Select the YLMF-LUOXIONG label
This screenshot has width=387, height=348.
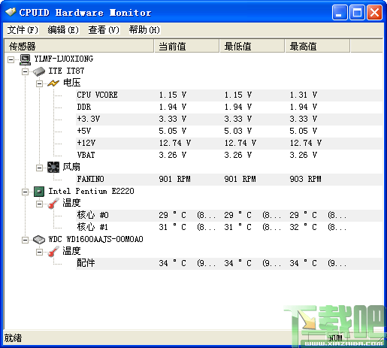tap(64, 59)
